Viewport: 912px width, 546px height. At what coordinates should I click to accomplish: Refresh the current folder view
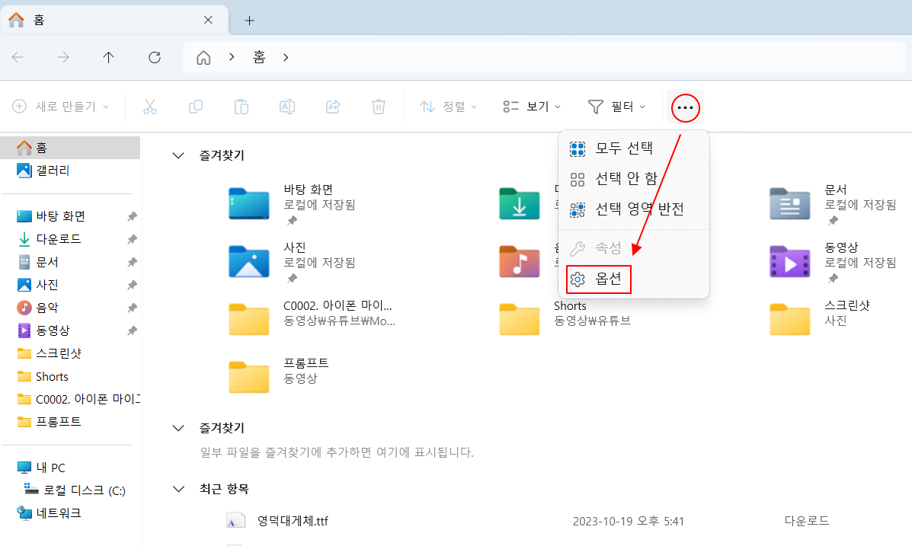[154, 57]
